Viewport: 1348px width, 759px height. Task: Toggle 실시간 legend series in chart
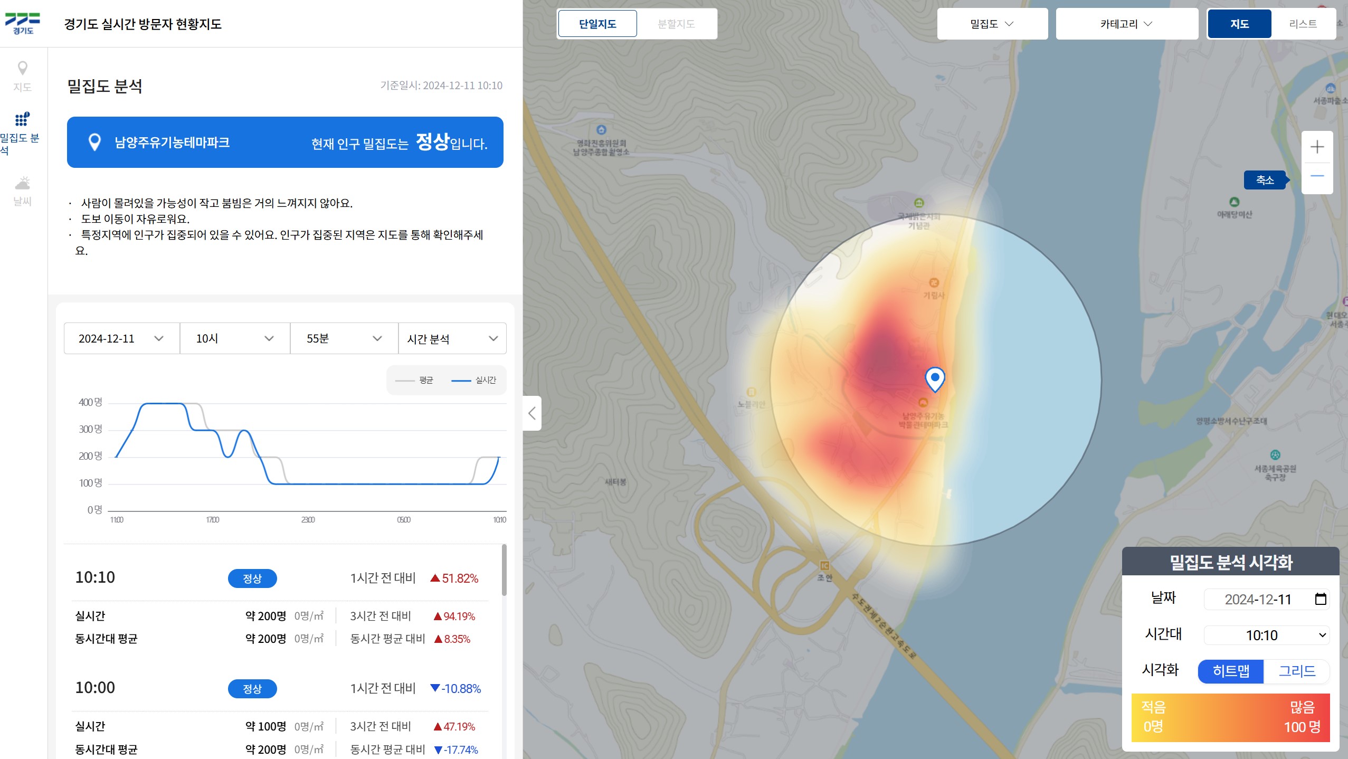[x=474, y=380]
